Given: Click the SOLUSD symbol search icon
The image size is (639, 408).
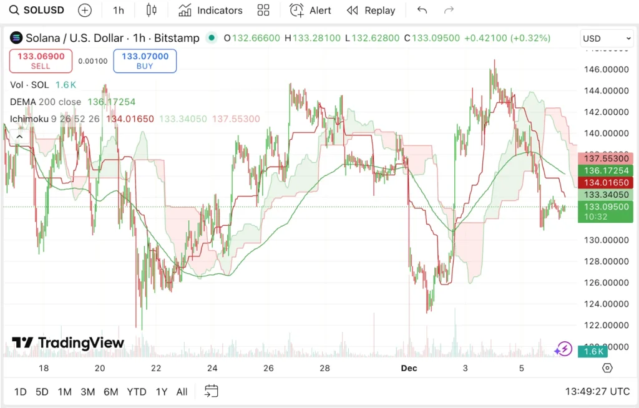Looking at the screenshot, I should (14, 11).
